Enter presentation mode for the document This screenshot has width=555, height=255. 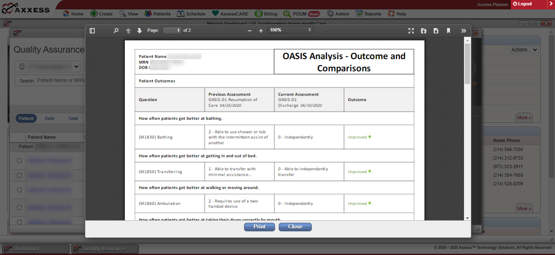click(411, 30)
